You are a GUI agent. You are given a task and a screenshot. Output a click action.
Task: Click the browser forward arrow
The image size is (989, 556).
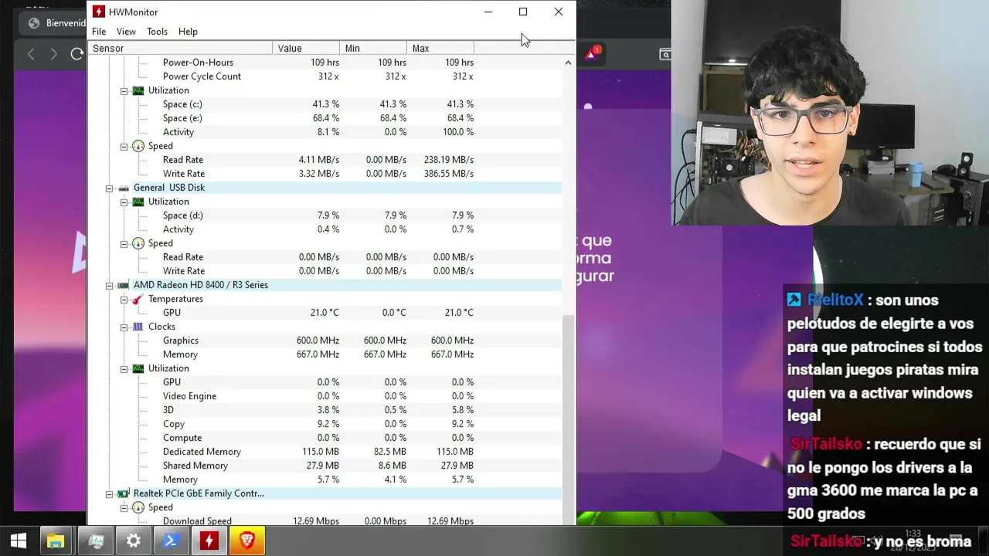53,54
